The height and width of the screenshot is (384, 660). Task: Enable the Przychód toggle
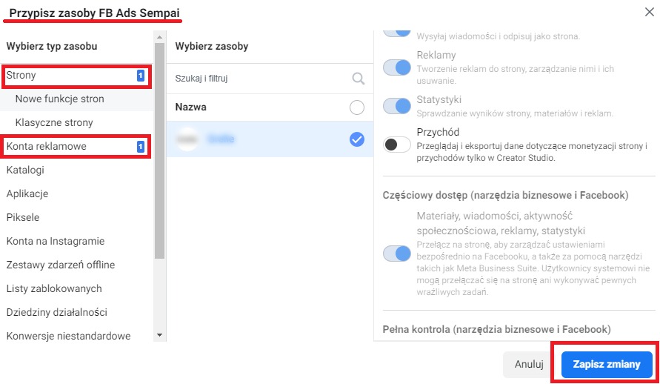[x=397, y=145]
